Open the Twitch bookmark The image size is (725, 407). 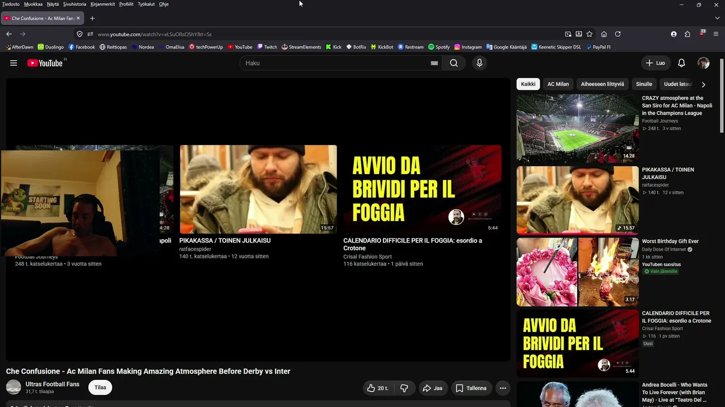267,47
